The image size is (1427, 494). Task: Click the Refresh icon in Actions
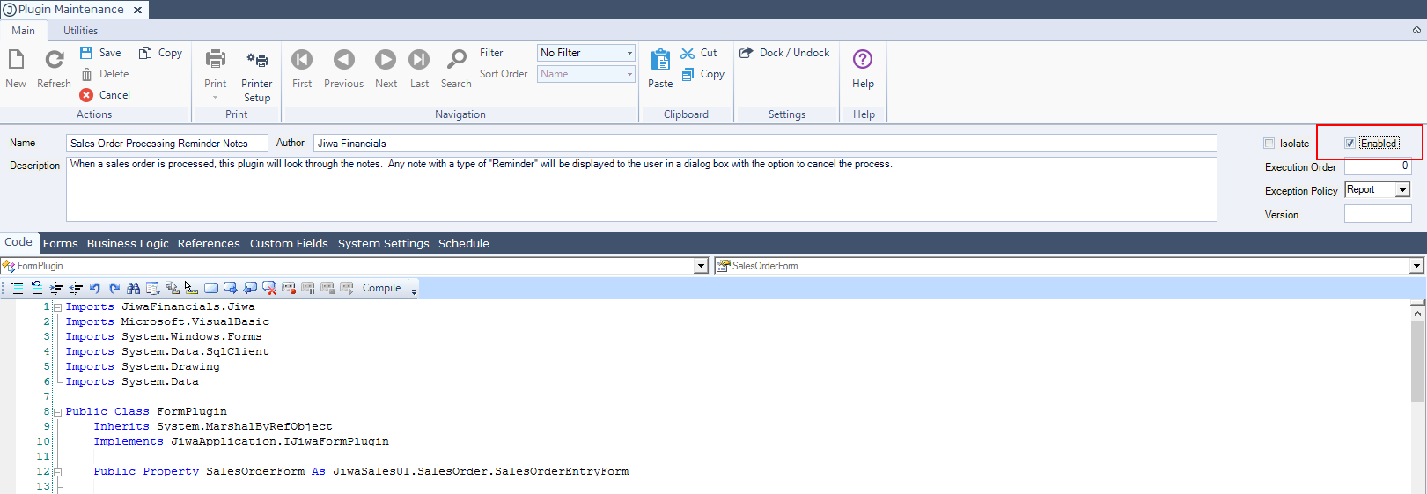tap(54, 60)
